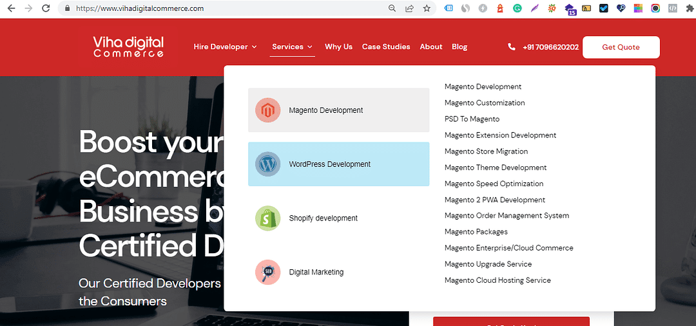Open the Magento Speed Optimization link

coord(494,184)
